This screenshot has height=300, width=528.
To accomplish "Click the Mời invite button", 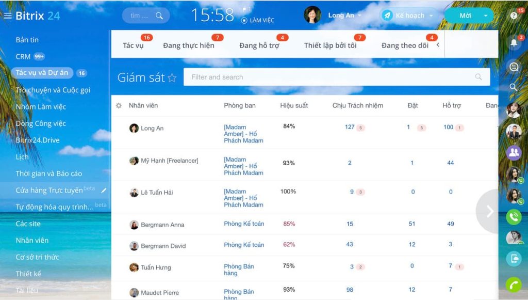I will 466,15.
